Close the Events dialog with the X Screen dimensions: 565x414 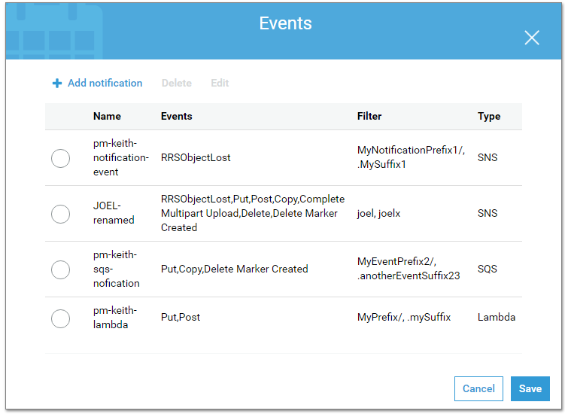point(531,38)
